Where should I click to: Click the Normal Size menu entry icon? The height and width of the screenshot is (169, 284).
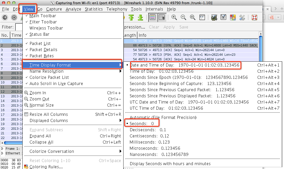point(26,105)
